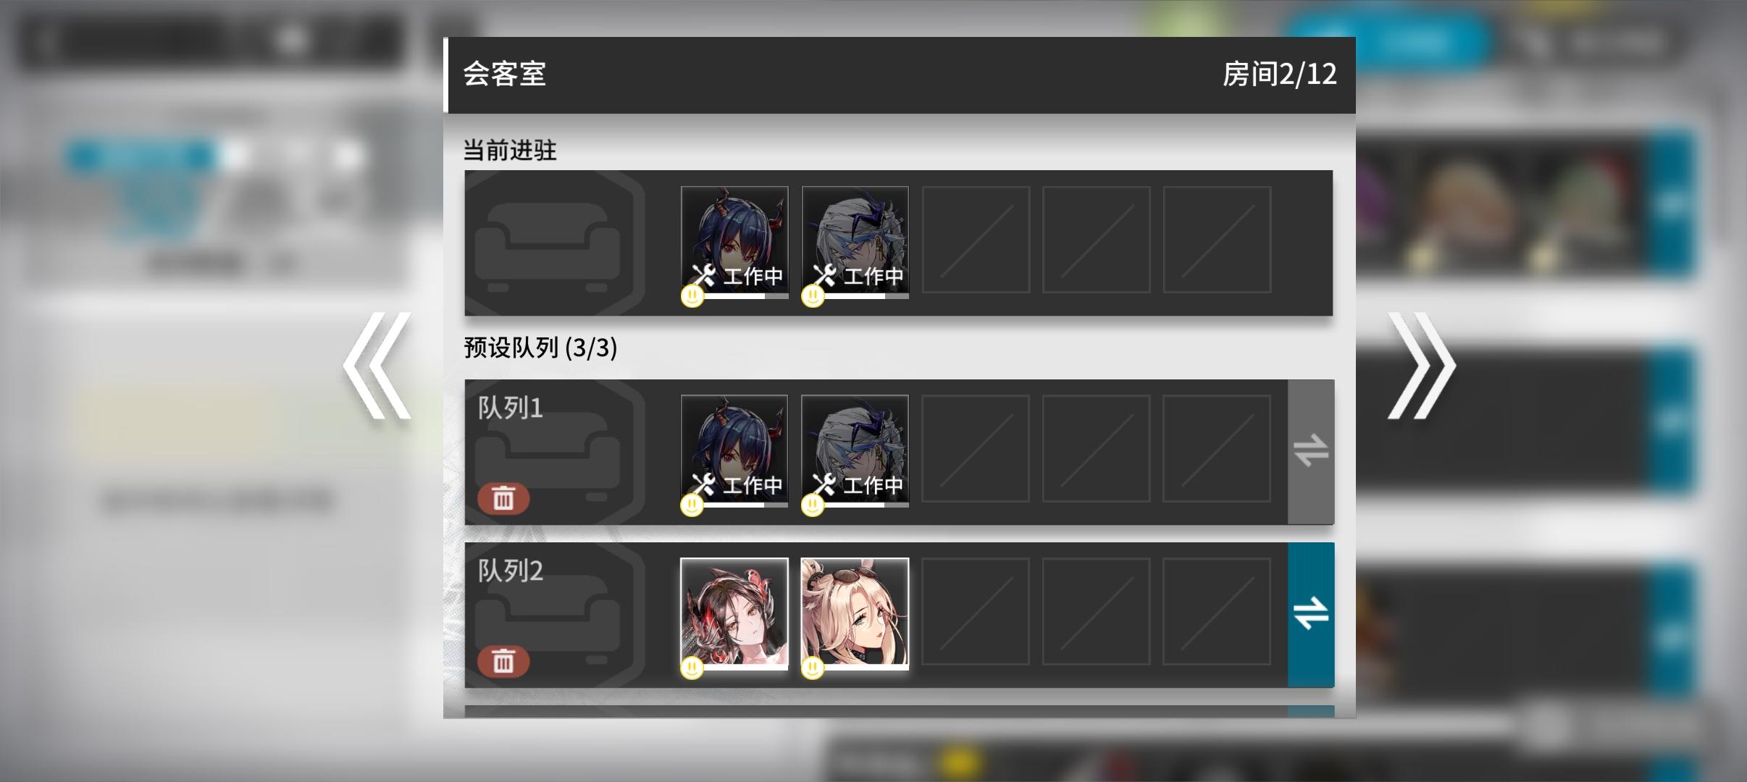The height and width of the screenshot is (782, 1747).
Task: Click the 预设队列 (3/3) section label
Action: 540,348
